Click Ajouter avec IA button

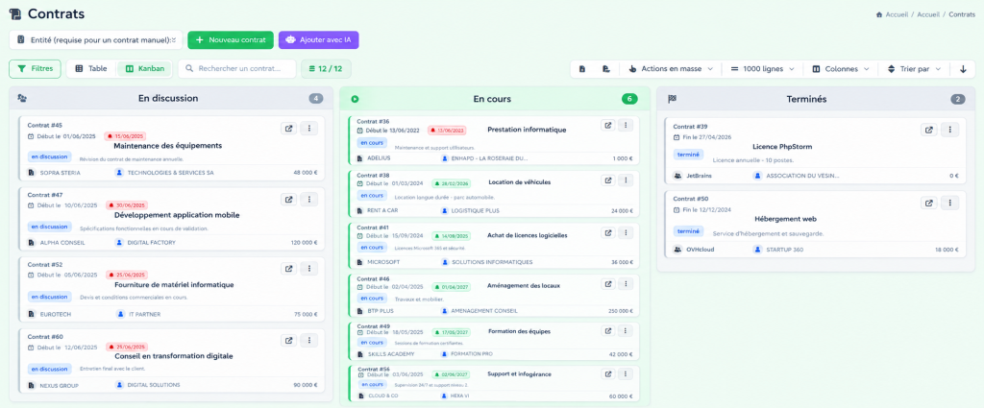click(x=319, y=39)
